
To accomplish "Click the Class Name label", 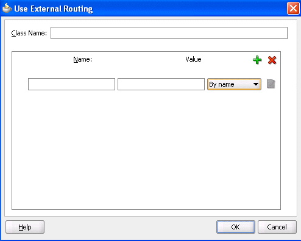I will [29, 33].
